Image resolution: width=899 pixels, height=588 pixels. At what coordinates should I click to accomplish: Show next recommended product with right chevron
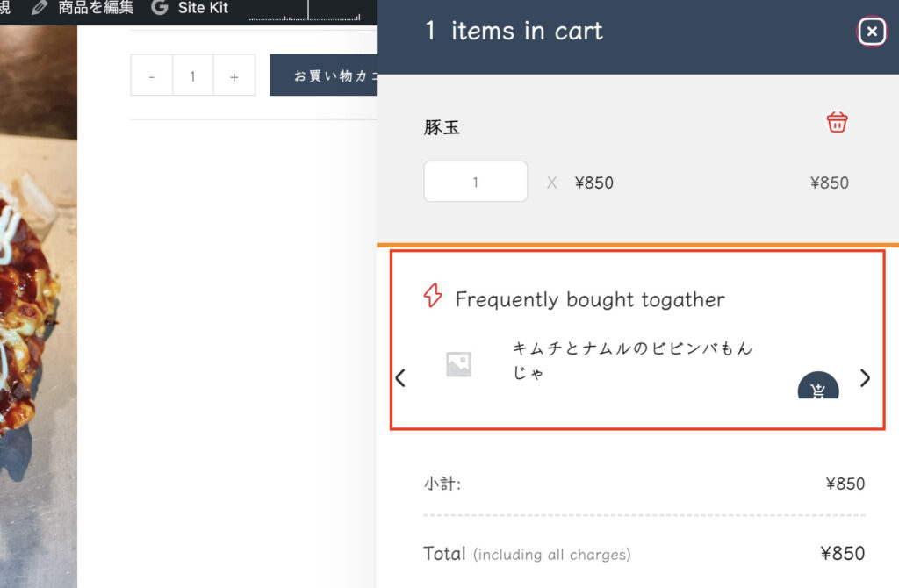[x=866, y=378]
